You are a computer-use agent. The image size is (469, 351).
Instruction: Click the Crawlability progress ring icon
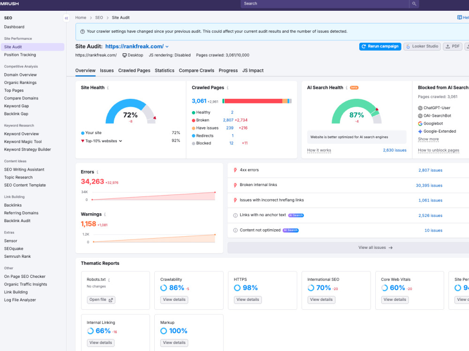(x=163, y=288)
